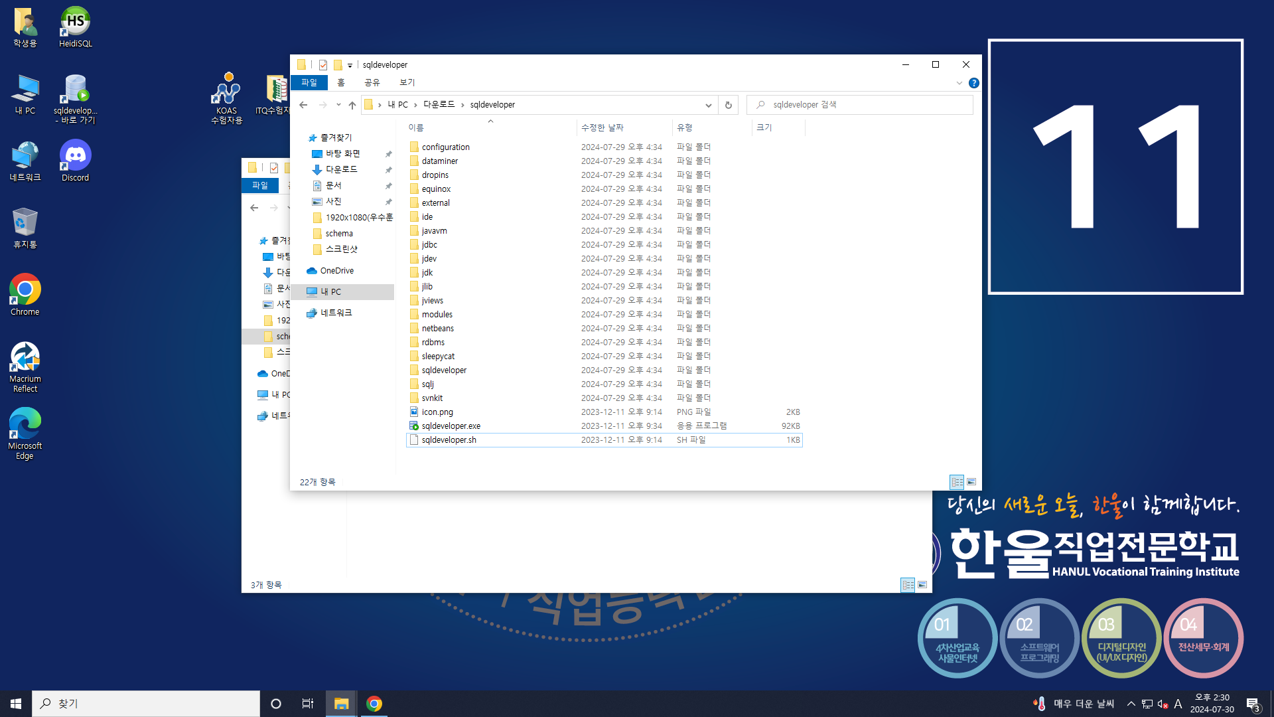Expand the ribbon with the chevron

(959, 83)
